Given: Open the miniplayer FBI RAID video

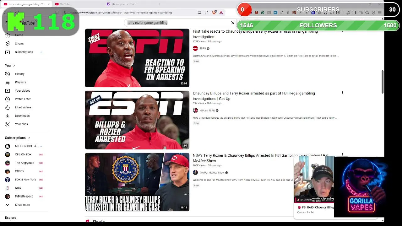Looking at the screenshot, I should point(314,180).
